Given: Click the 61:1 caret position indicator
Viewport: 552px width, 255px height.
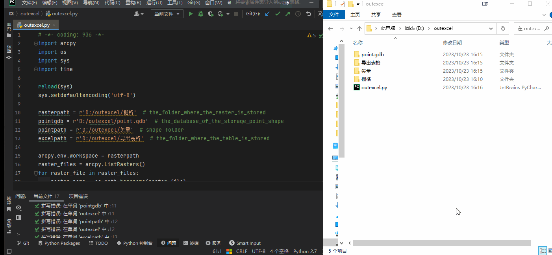Looking at the screenshot, I should coord(217,251).
